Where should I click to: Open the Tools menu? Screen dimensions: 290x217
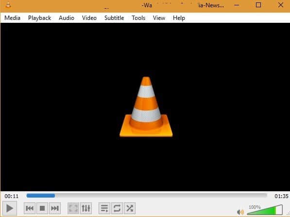(138, 18)
